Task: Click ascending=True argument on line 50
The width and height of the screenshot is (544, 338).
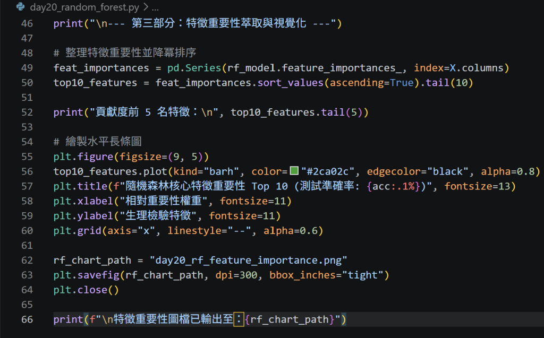Action: pyautogui.click(x=371, y=83)
